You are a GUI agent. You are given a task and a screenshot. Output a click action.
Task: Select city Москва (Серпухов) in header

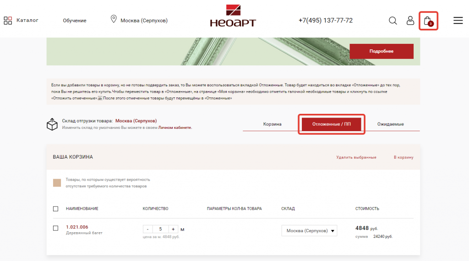(144, 20)
